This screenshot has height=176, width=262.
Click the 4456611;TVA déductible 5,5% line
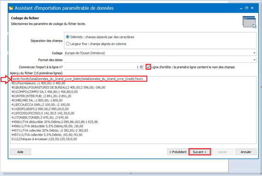click(47, 126)
